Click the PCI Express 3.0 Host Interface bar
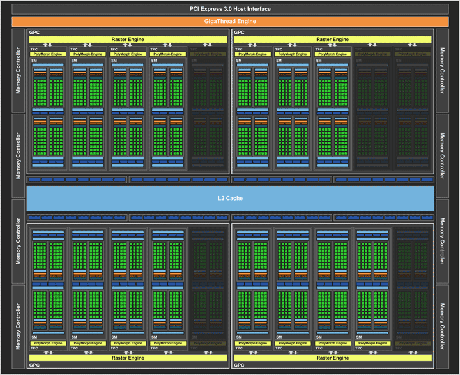460x375 pixels. (x=230, y=8)
